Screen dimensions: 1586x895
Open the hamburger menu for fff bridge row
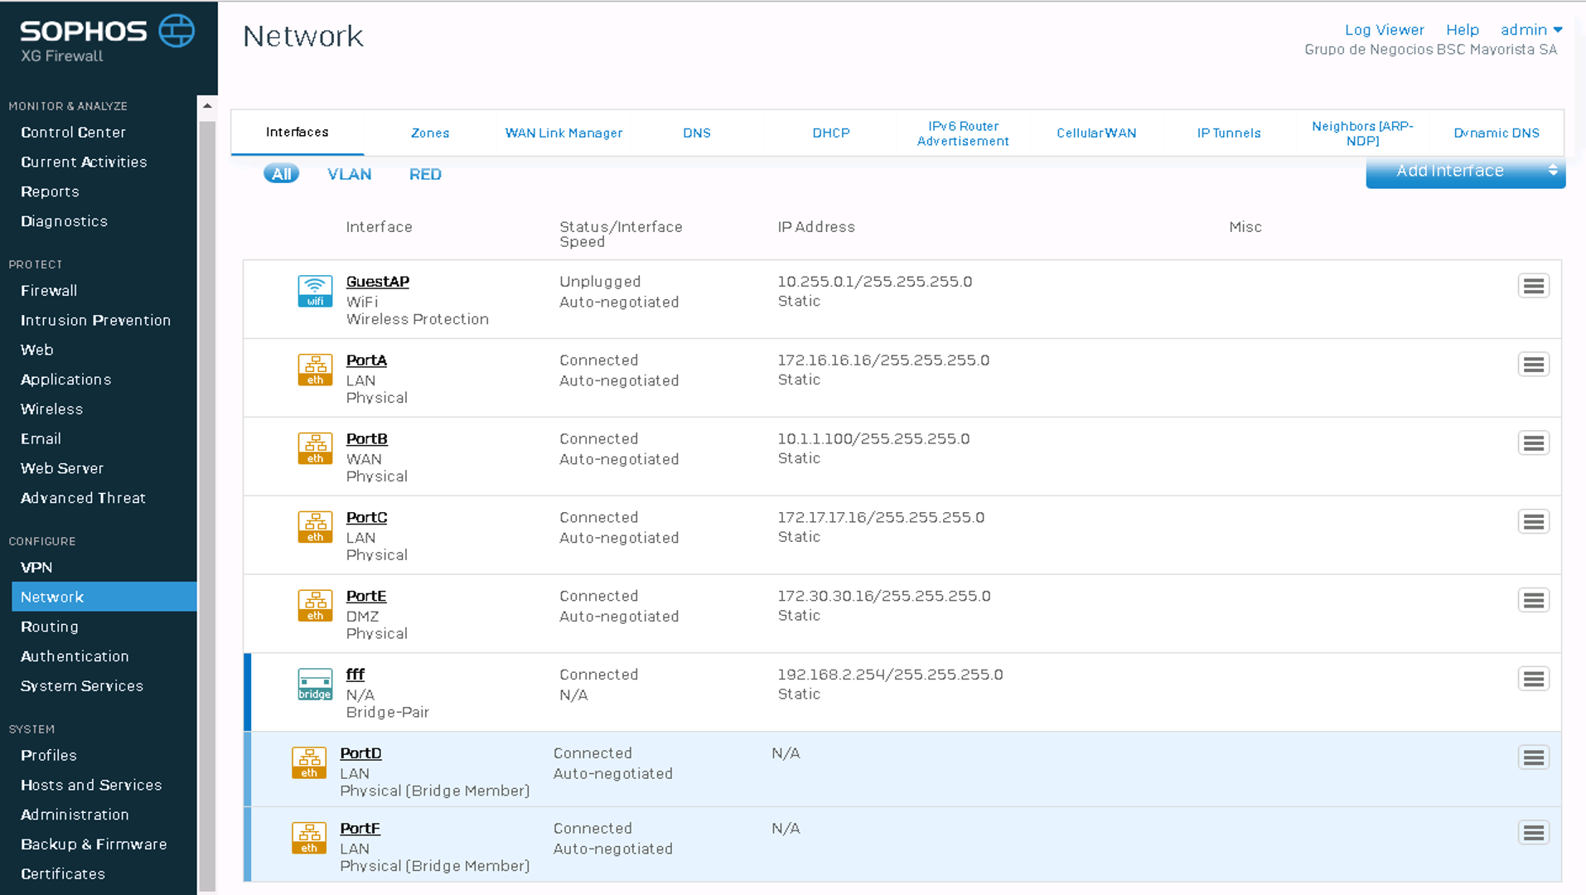pyautogui.click(x=1534, y=680)
